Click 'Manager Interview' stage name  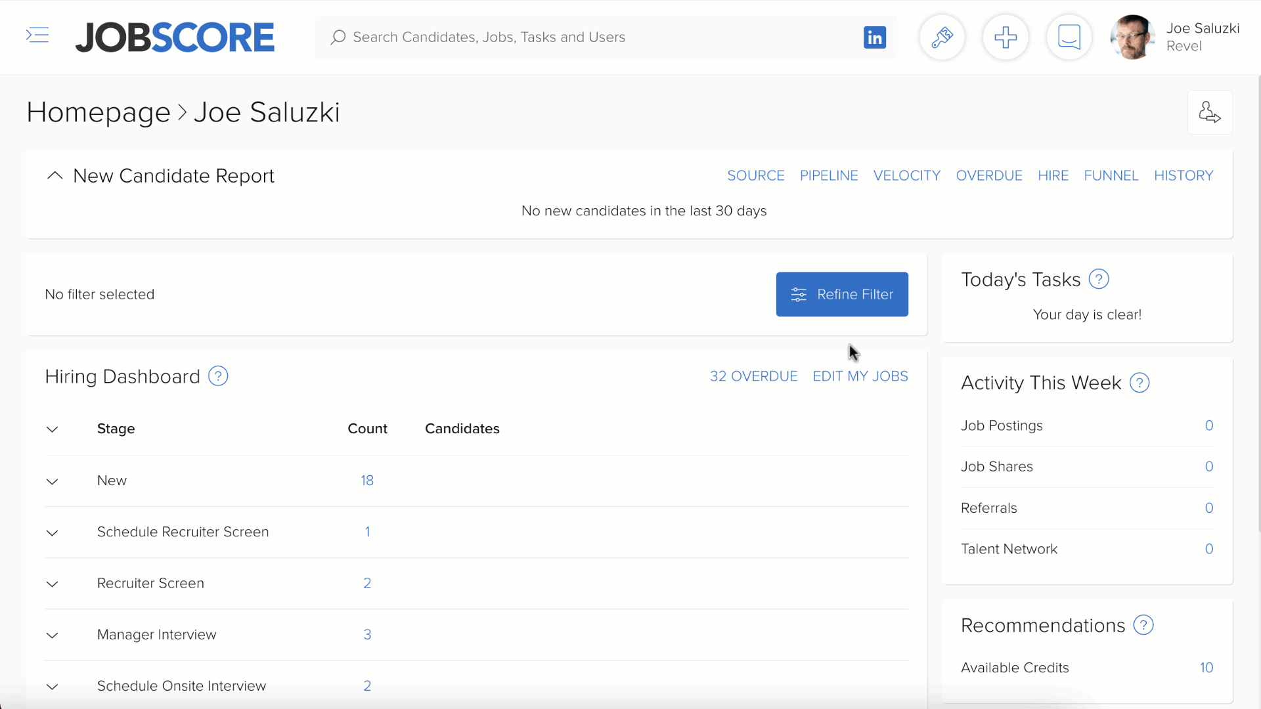(x=157, y=635)
